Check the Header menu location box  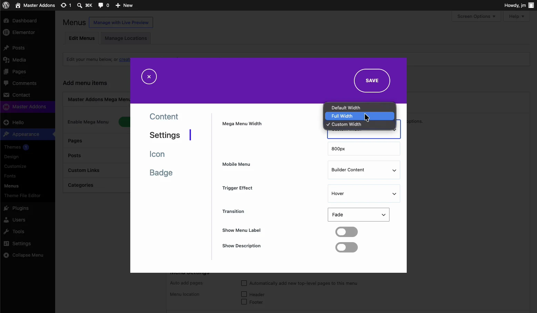244,294
